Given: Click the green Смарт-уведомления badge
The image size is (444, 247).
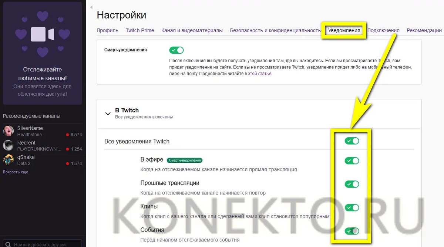Looking at the screenshot, I should 185,160.
